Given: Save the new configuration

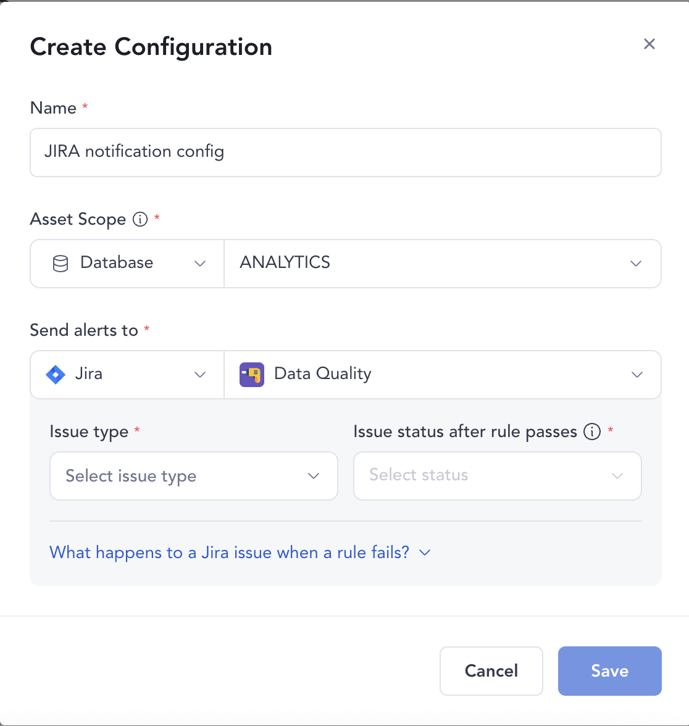Looking at the screenshot, I should coord(609,670).
